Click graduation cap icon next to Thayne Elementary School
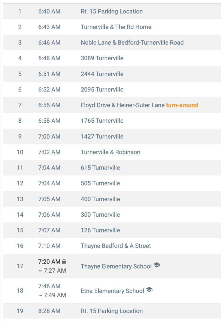This screenshot has height=322, width=221. pyautogui.click(x=157, y=265)
